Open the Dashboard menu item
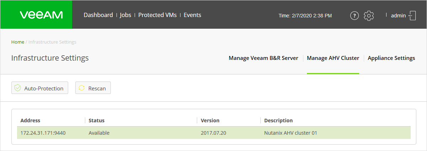The image size is (427, 151). coord(98,15)
